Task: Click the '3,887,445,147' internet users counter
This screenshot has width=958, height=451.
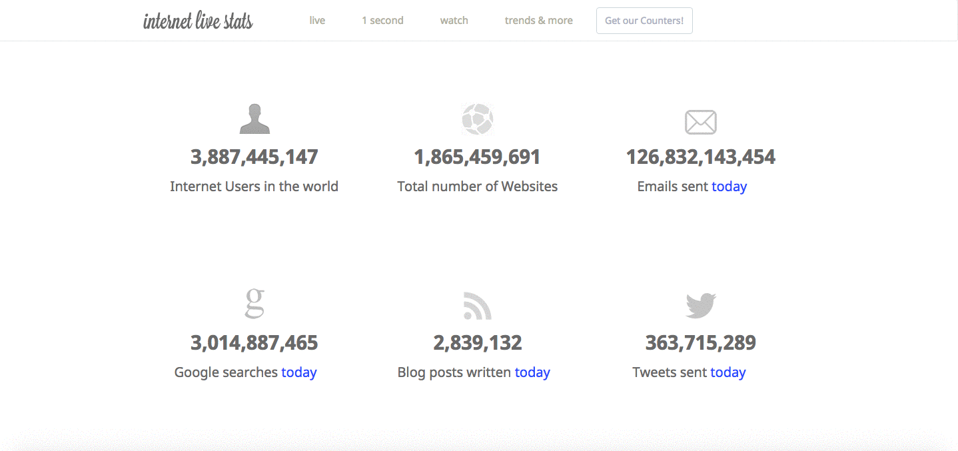Action: 254,157
